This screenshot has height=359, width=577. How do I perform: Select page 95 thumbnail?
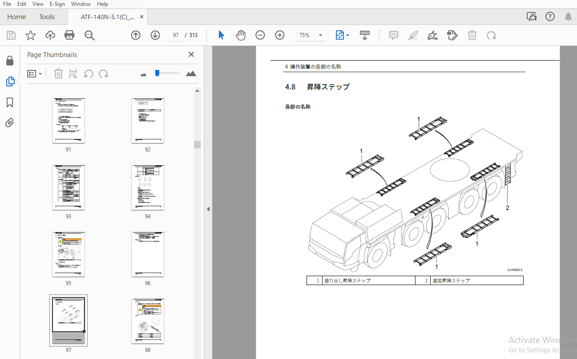[69, 254]
